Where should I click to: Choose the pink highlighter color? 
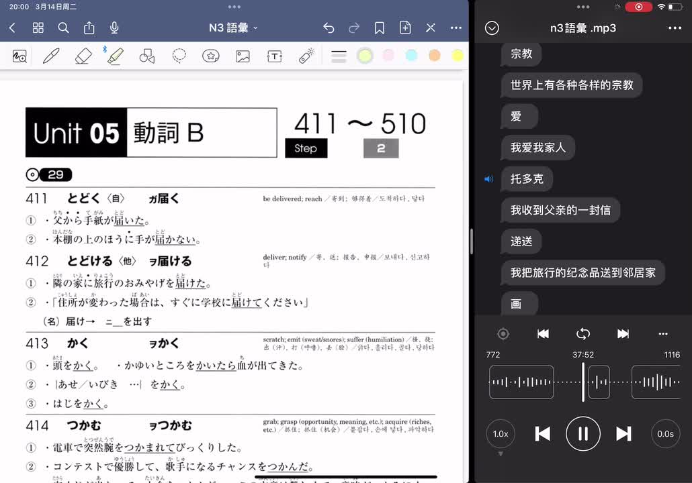[x=388, y=56]
